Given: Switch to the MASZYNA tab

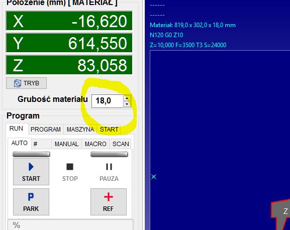Looking at the screenshot, I should pos(80,129).
